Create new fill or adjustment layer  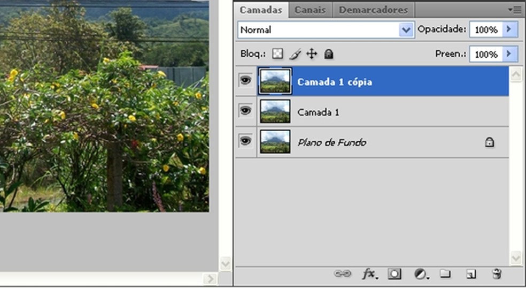(421, 274)
